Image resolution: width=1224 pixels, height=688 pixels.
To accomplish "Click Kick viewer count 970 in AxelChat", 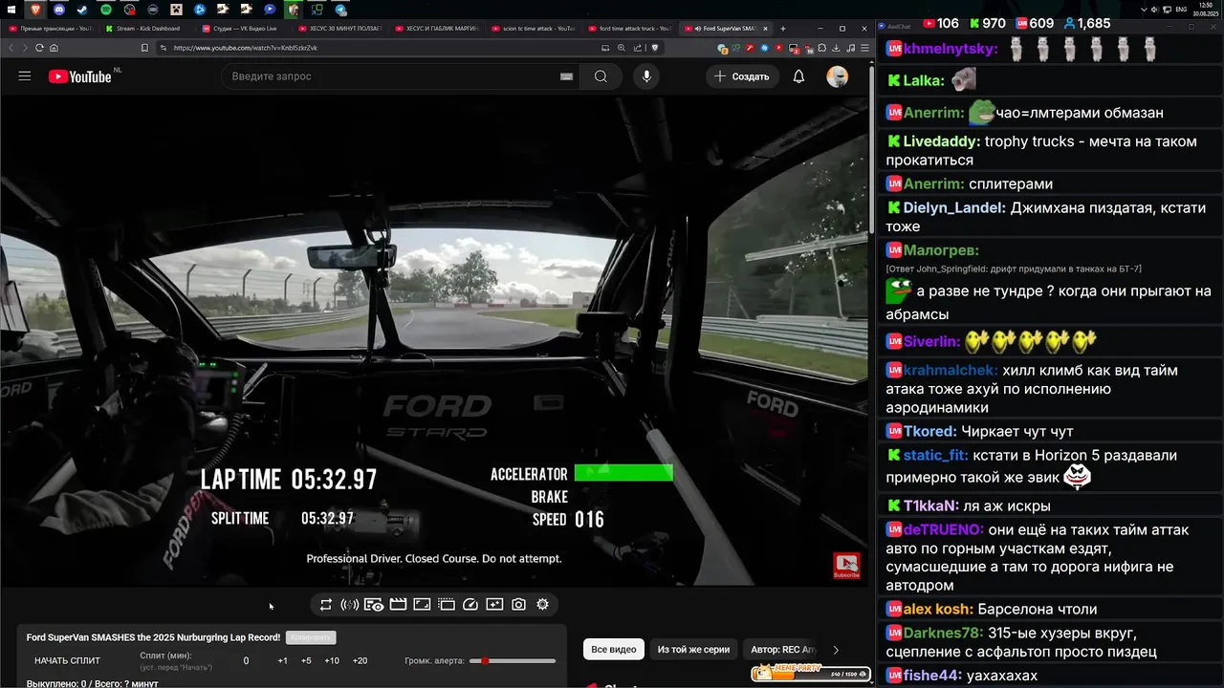I will click(987, 23).
